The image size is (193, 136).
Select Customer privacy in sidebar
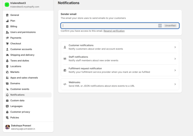[20, 112]
